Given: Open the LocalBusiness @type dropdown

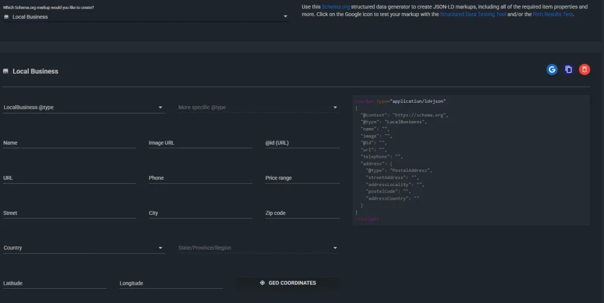Looking at the screenshot, I should pyautogui.click(x=84, y=107).
